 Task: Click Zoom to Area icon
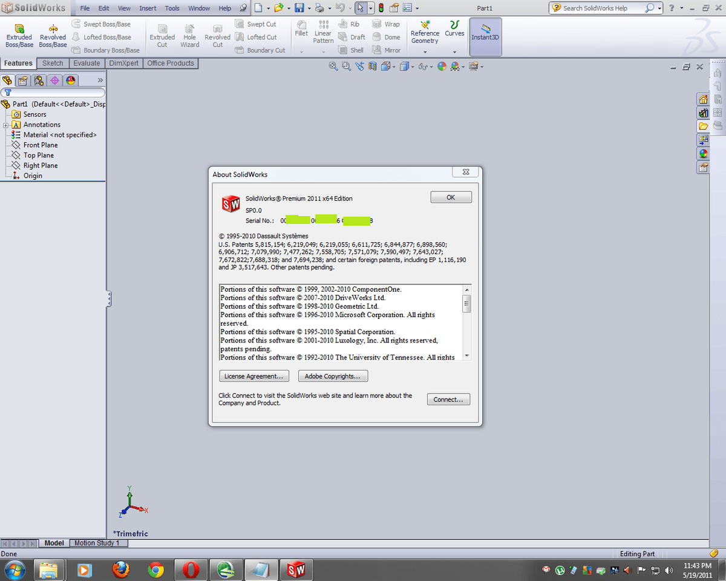coord(347,66)
